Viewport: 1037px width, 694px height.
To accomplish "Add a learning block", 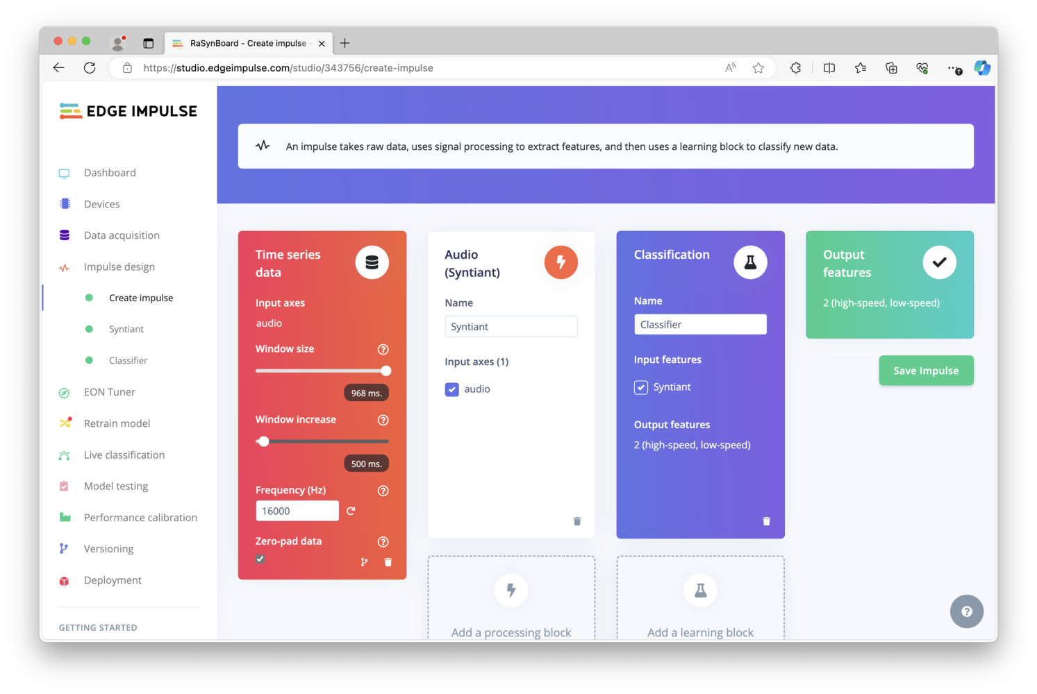I will click(700, 598).
